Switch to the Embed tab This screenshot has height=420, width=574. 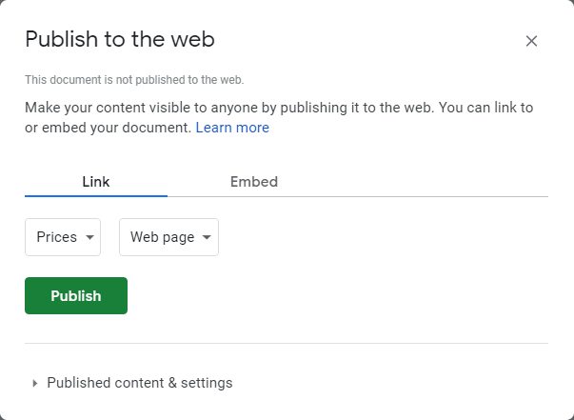click(254, 181)
